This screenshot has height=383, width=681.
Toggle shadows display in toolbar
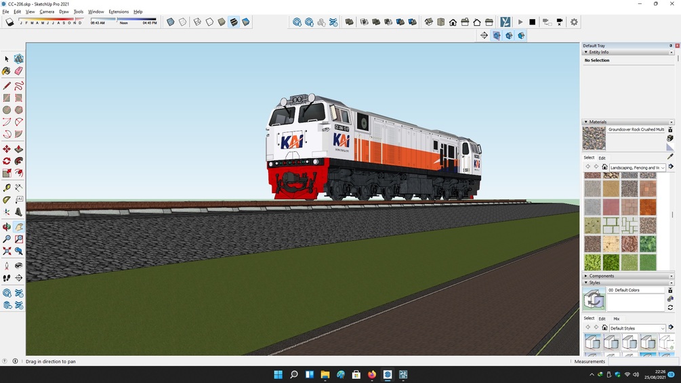(9, 22)
